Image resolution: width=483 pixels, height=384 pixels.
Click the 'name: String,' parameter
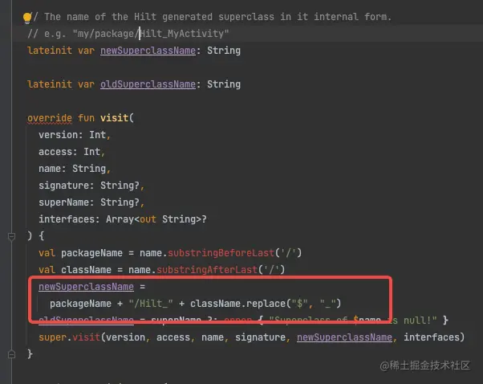tap(75, 169)
